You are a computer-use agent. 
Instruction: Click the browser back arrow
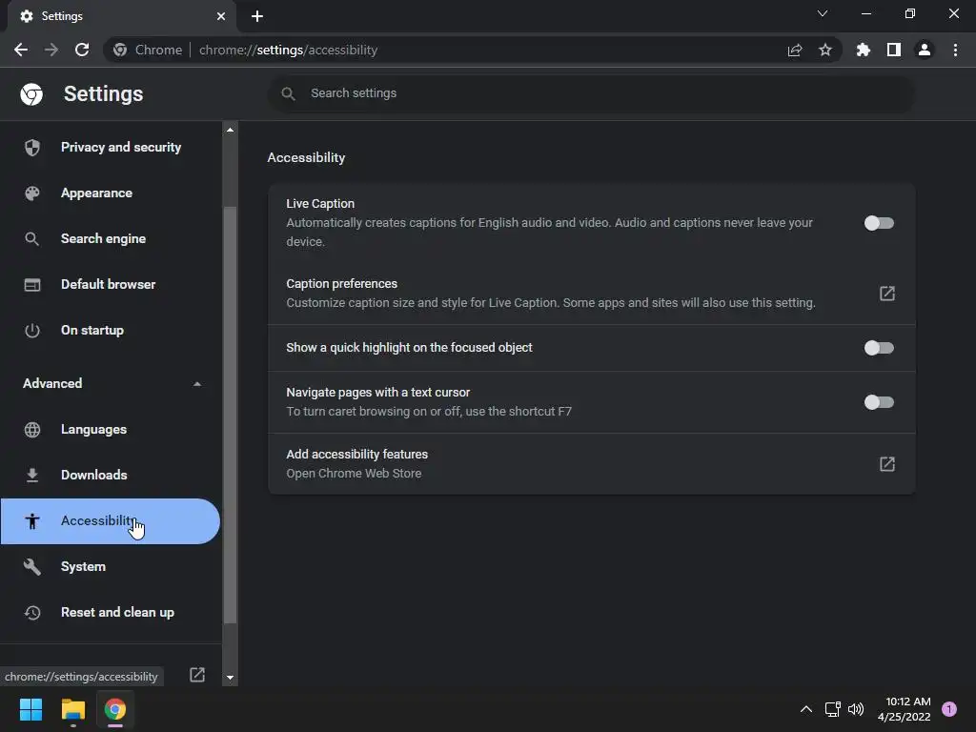tap(21, 50)
